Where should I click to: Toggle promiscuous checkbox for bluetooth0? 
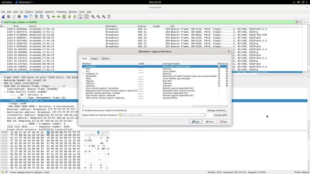click(219, 76)
